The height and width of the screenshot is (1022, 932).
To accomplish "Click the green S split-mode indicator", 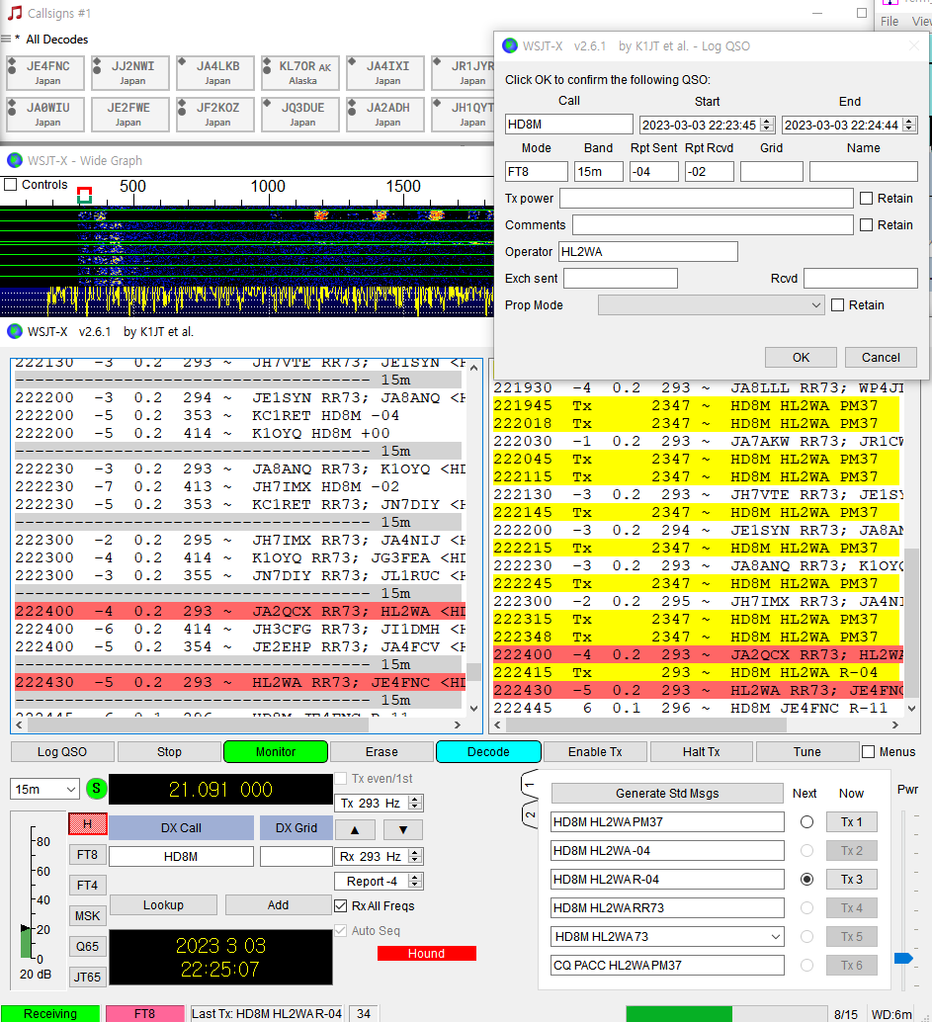I will (x=96, y=789).
